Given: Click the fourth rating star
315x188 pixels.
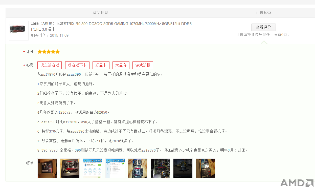Looking at the screenshot, I should [x=53, y=52].
